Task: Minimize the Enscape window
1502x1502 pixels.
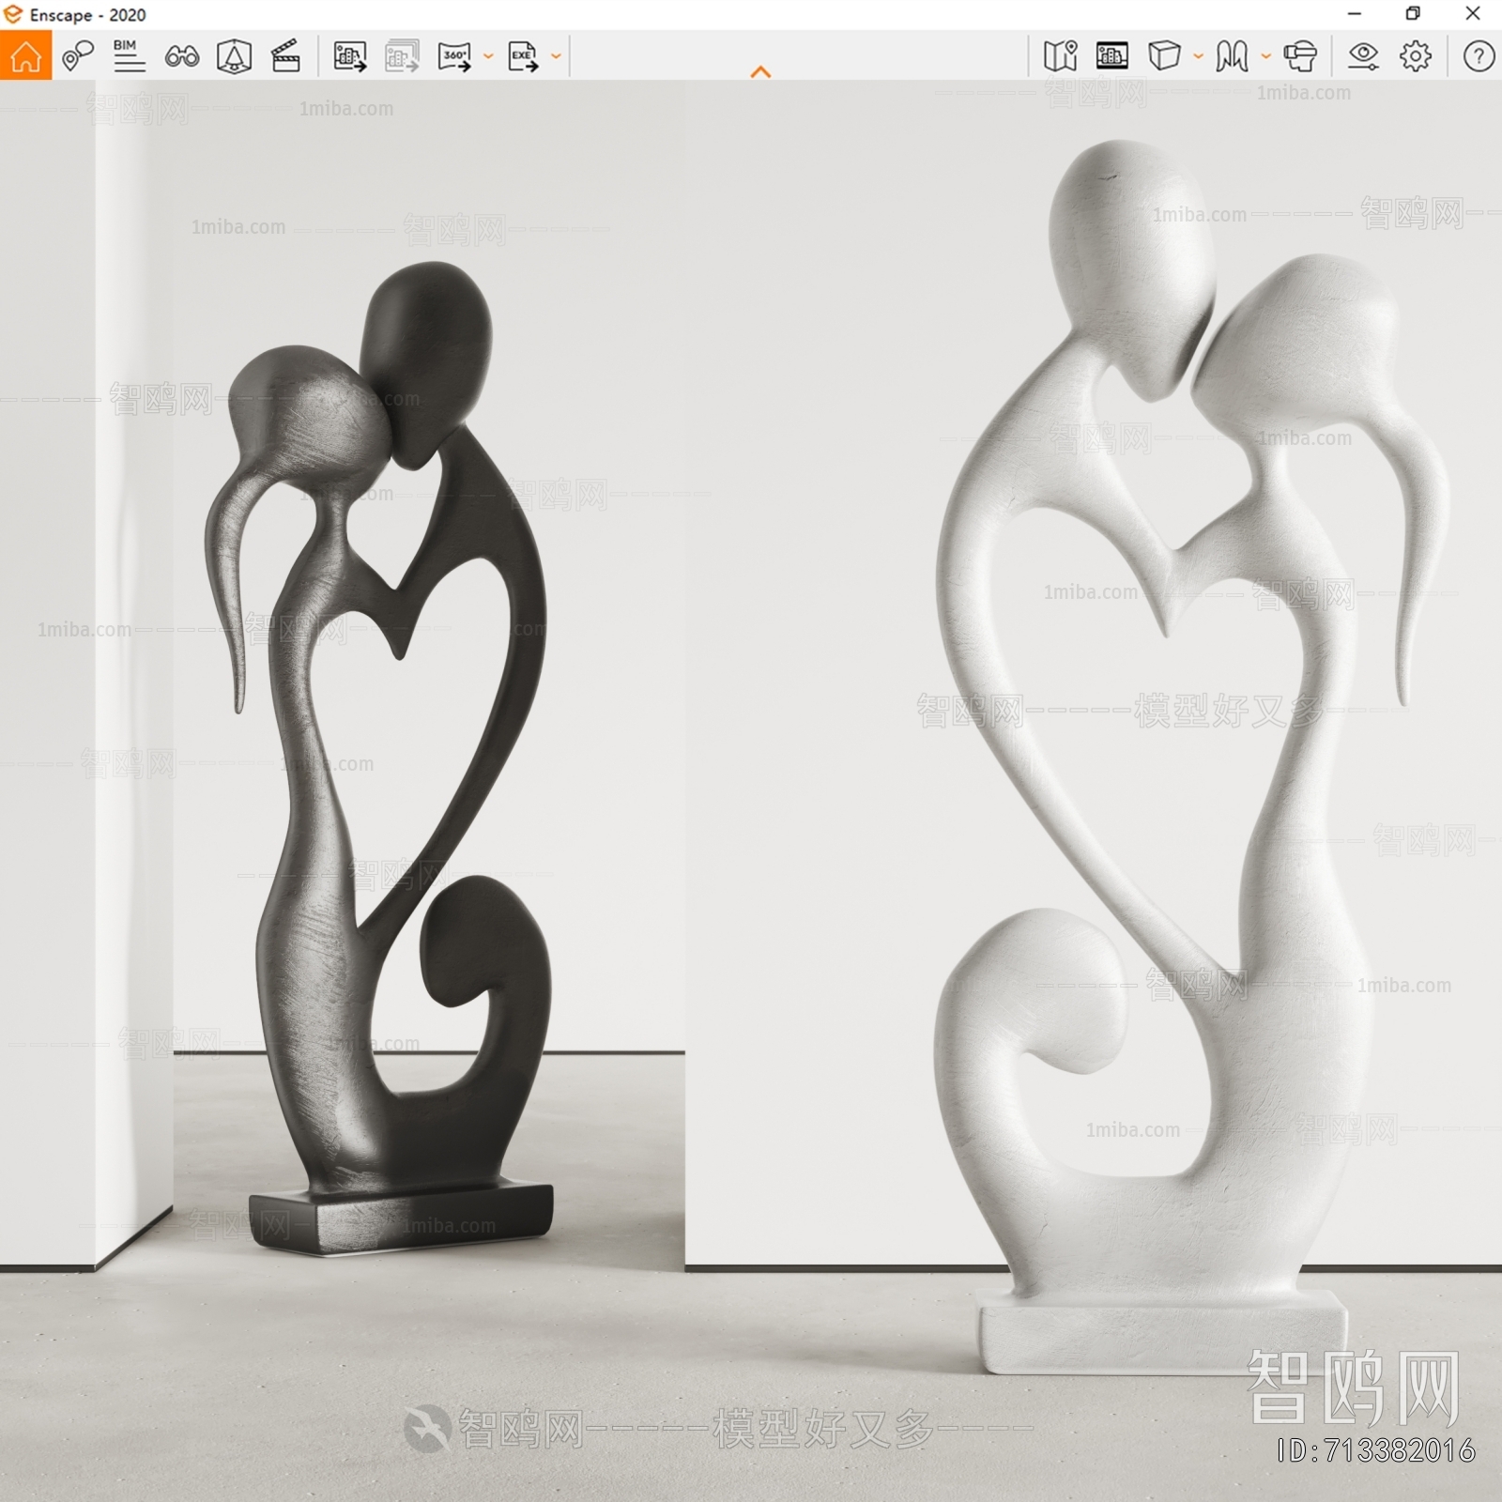Action: 1354,14
